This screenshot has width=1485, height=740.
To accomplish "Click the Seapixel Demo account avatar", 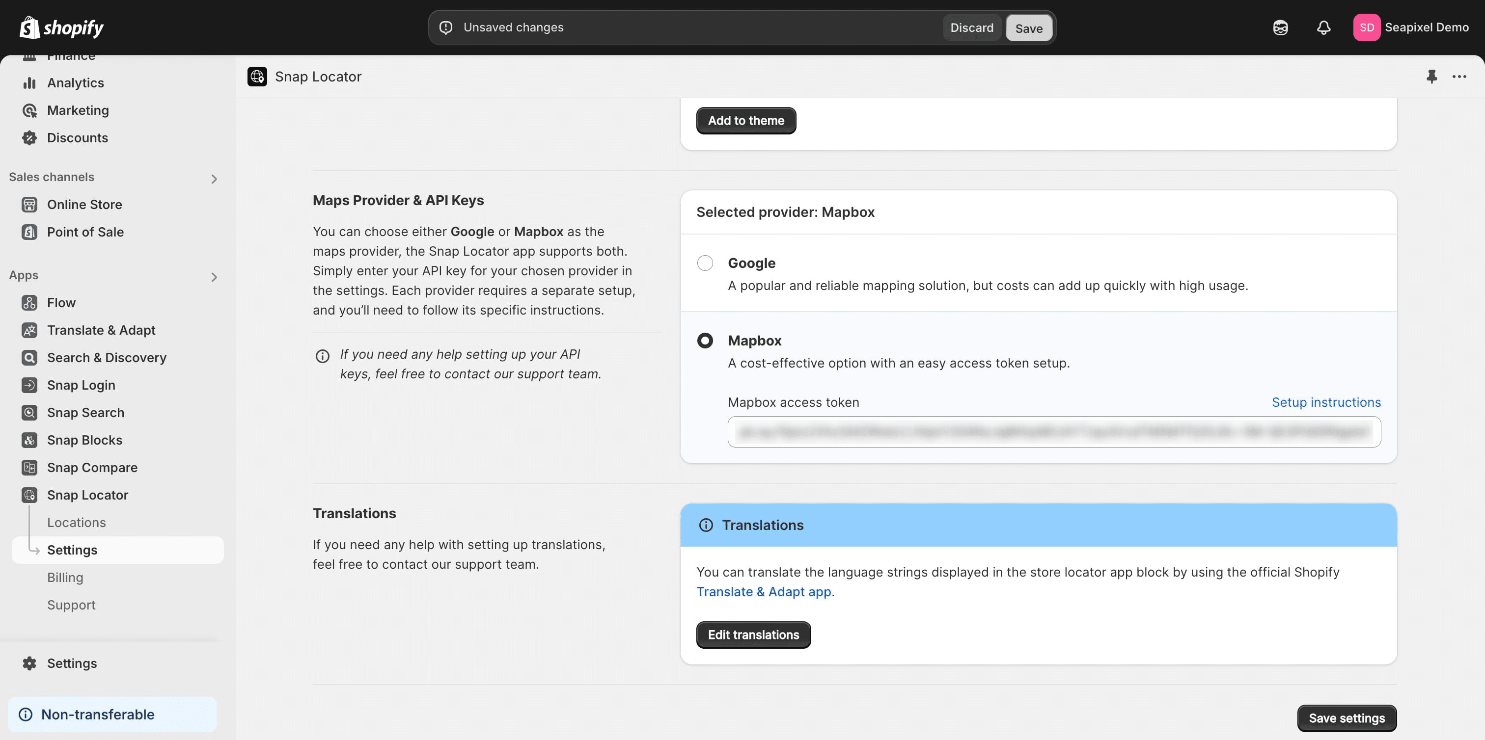I will pyautogui.click(x=1366, y=27).
